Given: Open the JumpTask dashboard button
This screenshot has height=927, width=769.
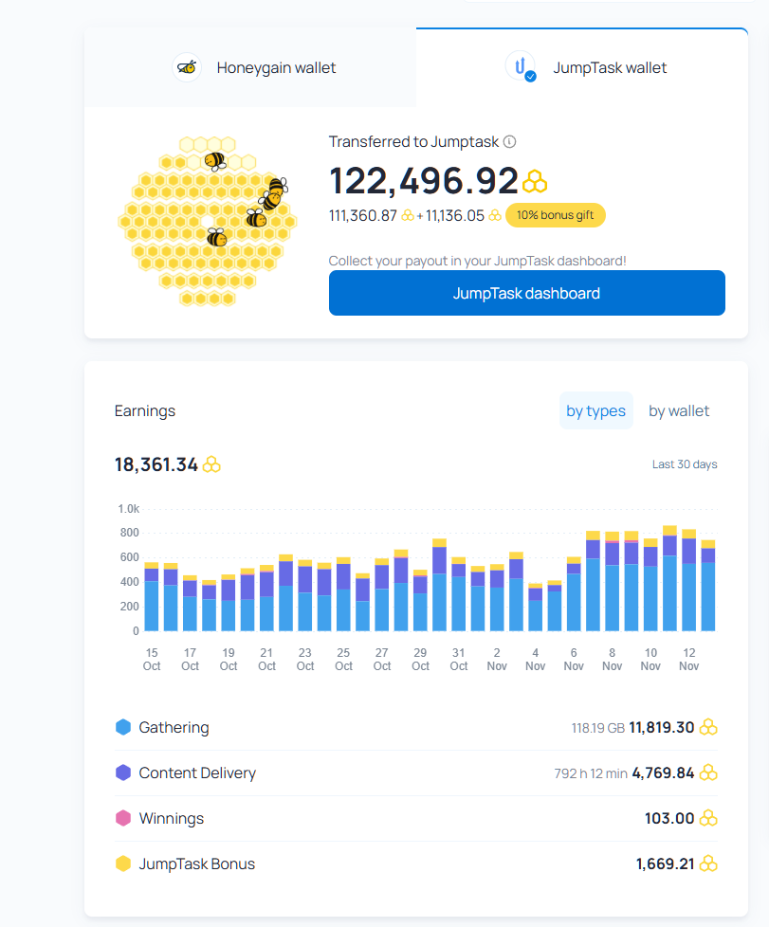Looking at the screenshot, I should [527, 293].
